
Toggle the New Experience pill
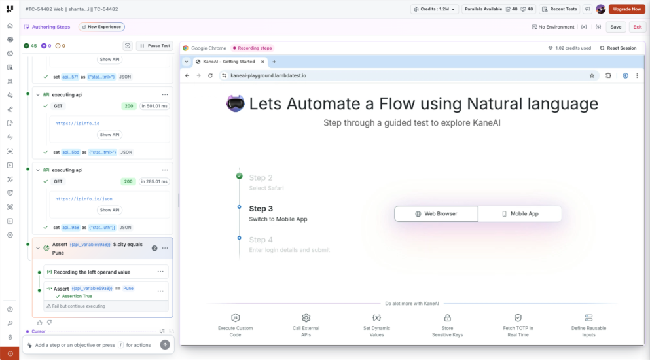(101, 27)
